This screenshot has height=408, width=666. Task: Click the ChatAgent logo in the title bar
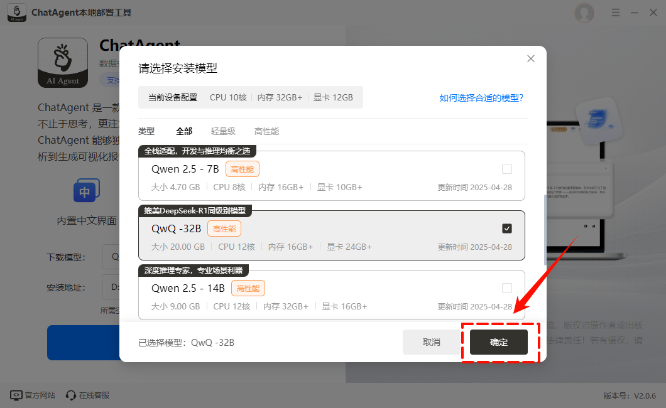17,13
